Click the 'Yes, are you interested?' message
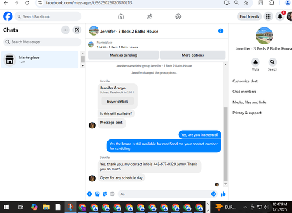The image size is (292, 213). [200, 135]
